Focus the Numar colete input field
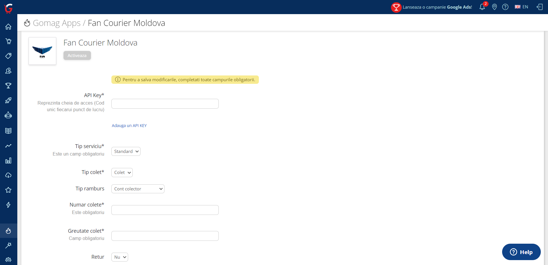The height and width of the screenshot is (265, 548). pyautogui.click(x=165, y=210)
